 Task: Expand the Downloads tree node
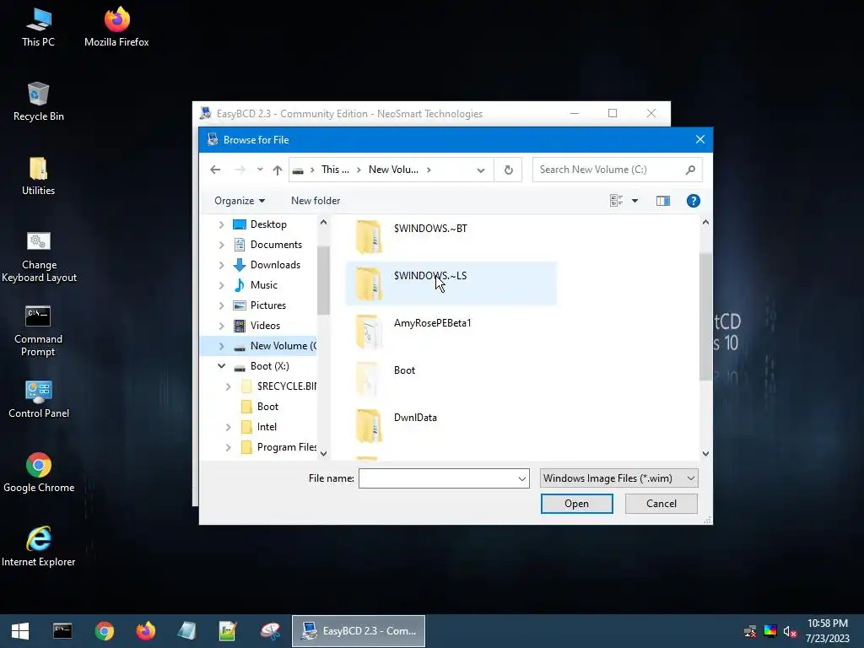click(222, 265)
